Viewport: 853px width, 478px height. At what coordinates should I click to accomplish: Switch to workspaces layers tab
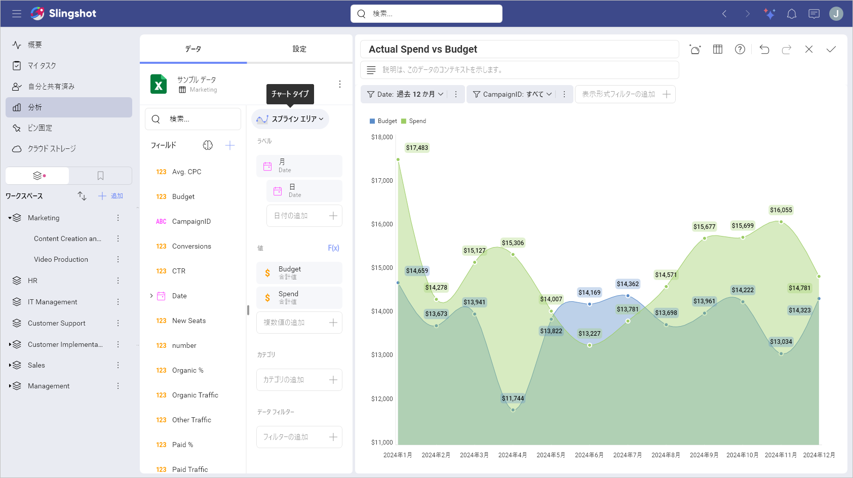tap(37, 176)
